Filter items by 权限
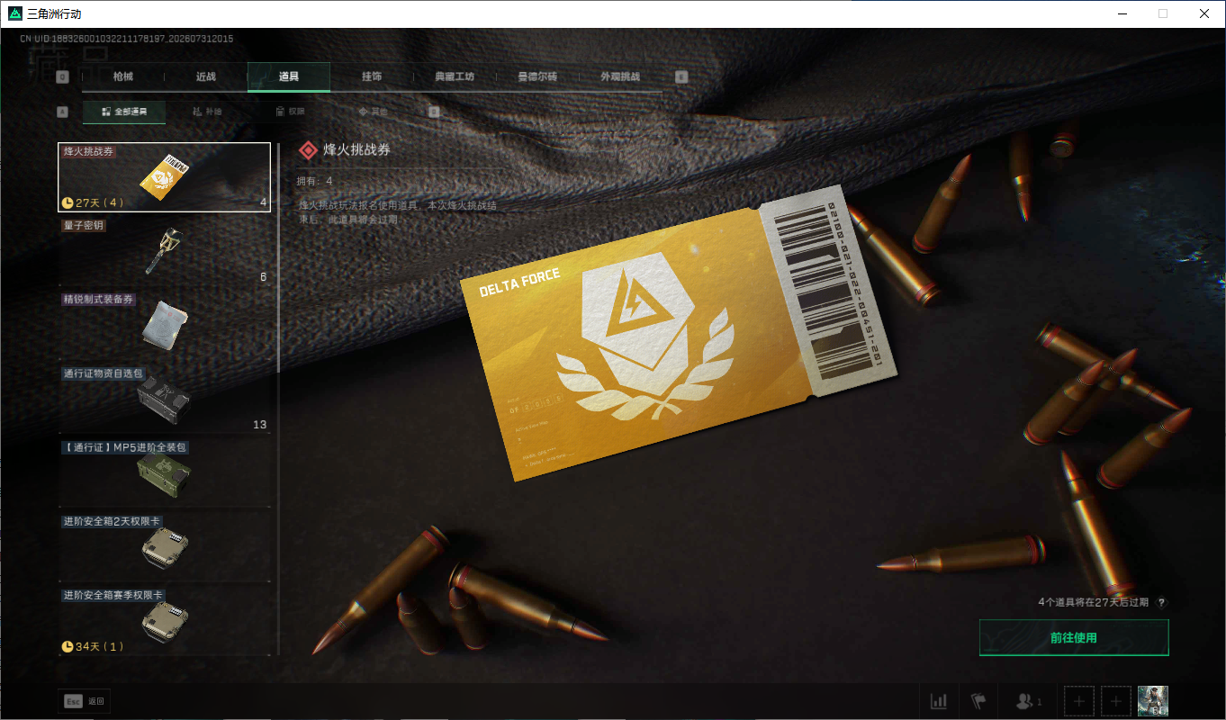The image size is (1226, 720). (290, 112)
